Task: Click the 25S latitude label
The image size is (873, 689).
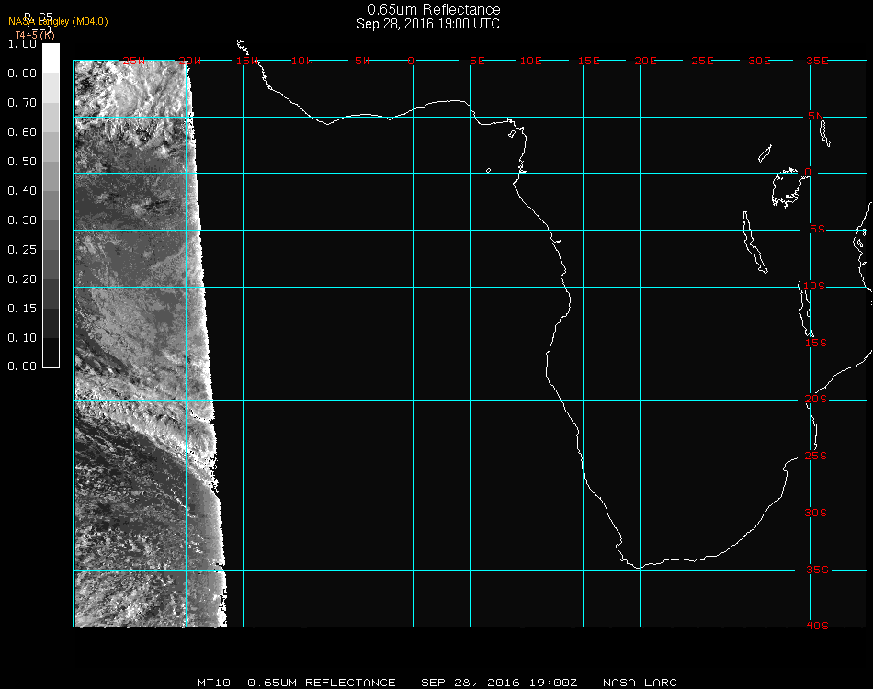Action: click(x=816, y=457)
